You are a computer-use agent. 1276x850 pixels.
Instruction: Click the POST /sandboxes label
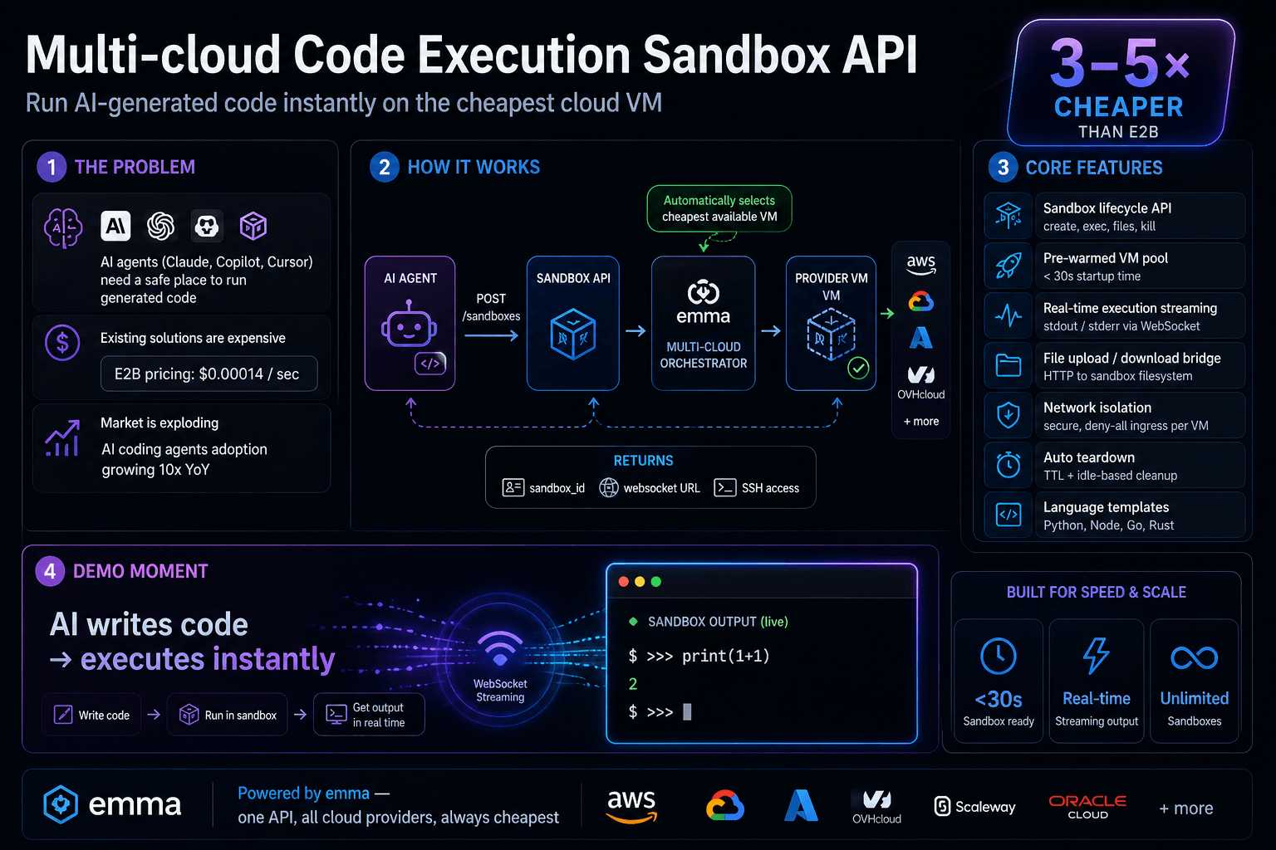point(491,307)
